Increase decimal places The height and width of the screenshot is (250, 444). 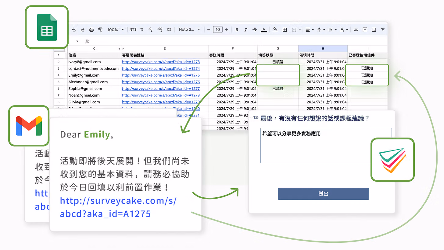pos(160,30)
